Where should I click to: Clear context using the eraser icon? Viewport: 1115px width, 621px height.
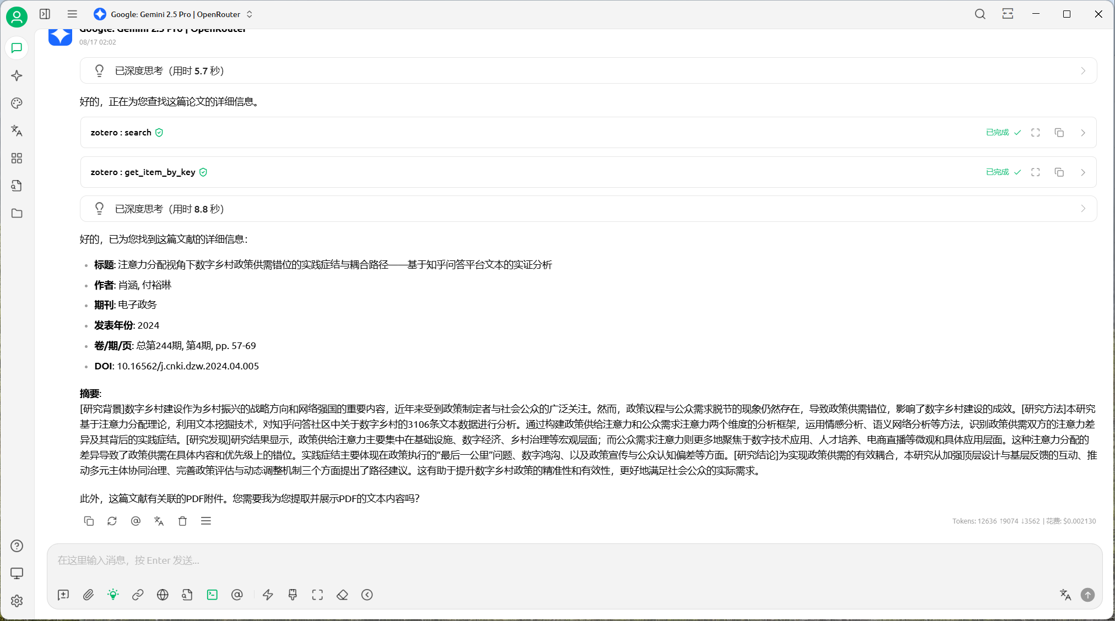[x=342, y=595]
